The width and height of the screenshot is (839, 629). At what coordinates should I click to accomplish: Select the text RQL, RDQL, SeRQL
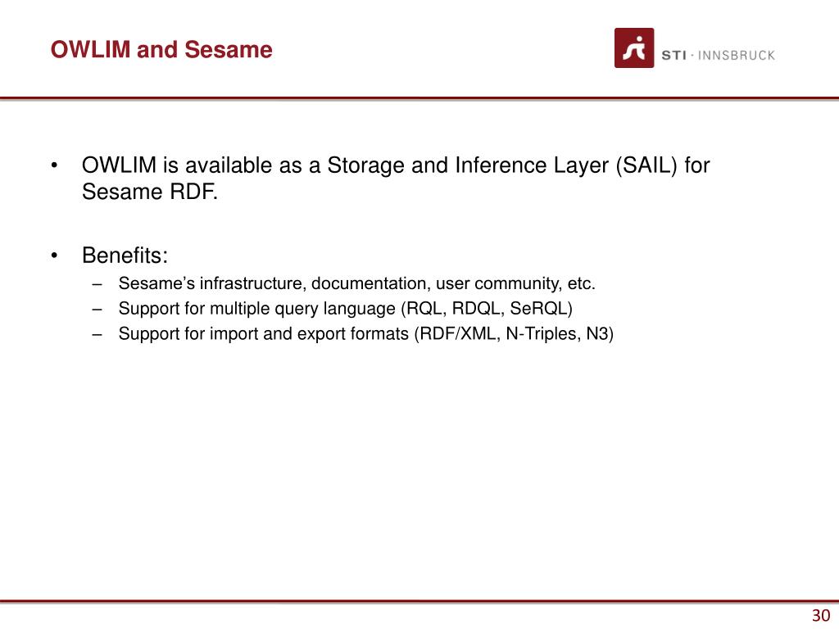tap(487, 309)
